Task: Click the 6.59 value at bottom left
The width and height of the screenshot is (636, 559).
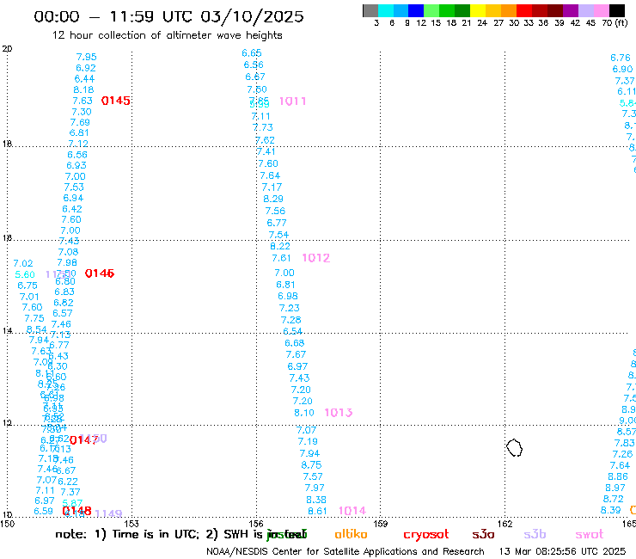Action: (43, 511)
